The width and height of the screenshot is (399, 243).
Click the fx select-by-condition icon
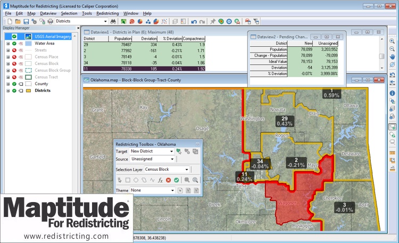pyautogui.click(x=160, y=180)
